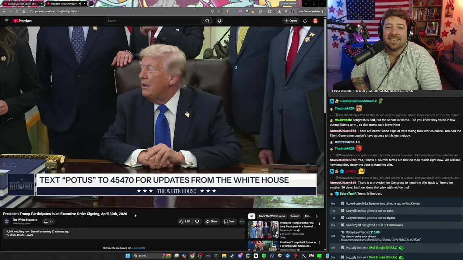Click the youtube.com address bar
Image resolution: width=463 pixels, height=260 pixels.
point(119,11)
